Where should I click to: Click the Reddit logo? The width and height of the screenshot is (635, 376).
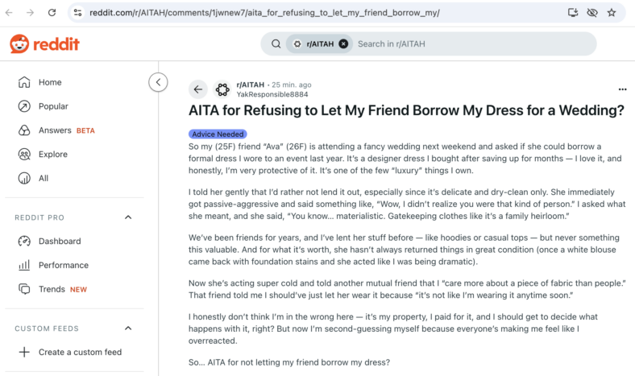[x=44, y=43]
